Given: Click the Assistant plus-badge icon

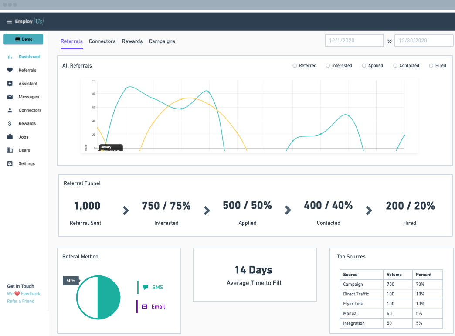Looking at the screenshot, I should 10,84.
